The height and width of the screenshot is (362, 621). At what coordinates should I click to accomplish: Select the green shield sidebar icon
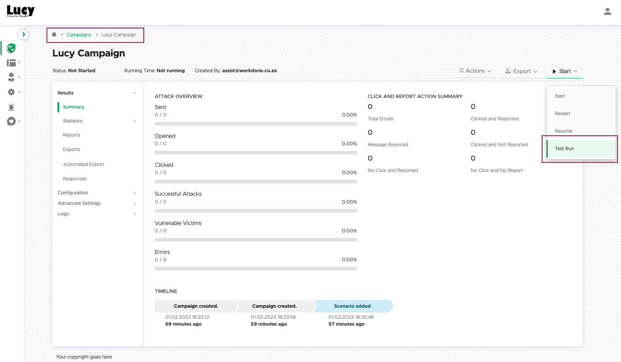tap(11, 48)
